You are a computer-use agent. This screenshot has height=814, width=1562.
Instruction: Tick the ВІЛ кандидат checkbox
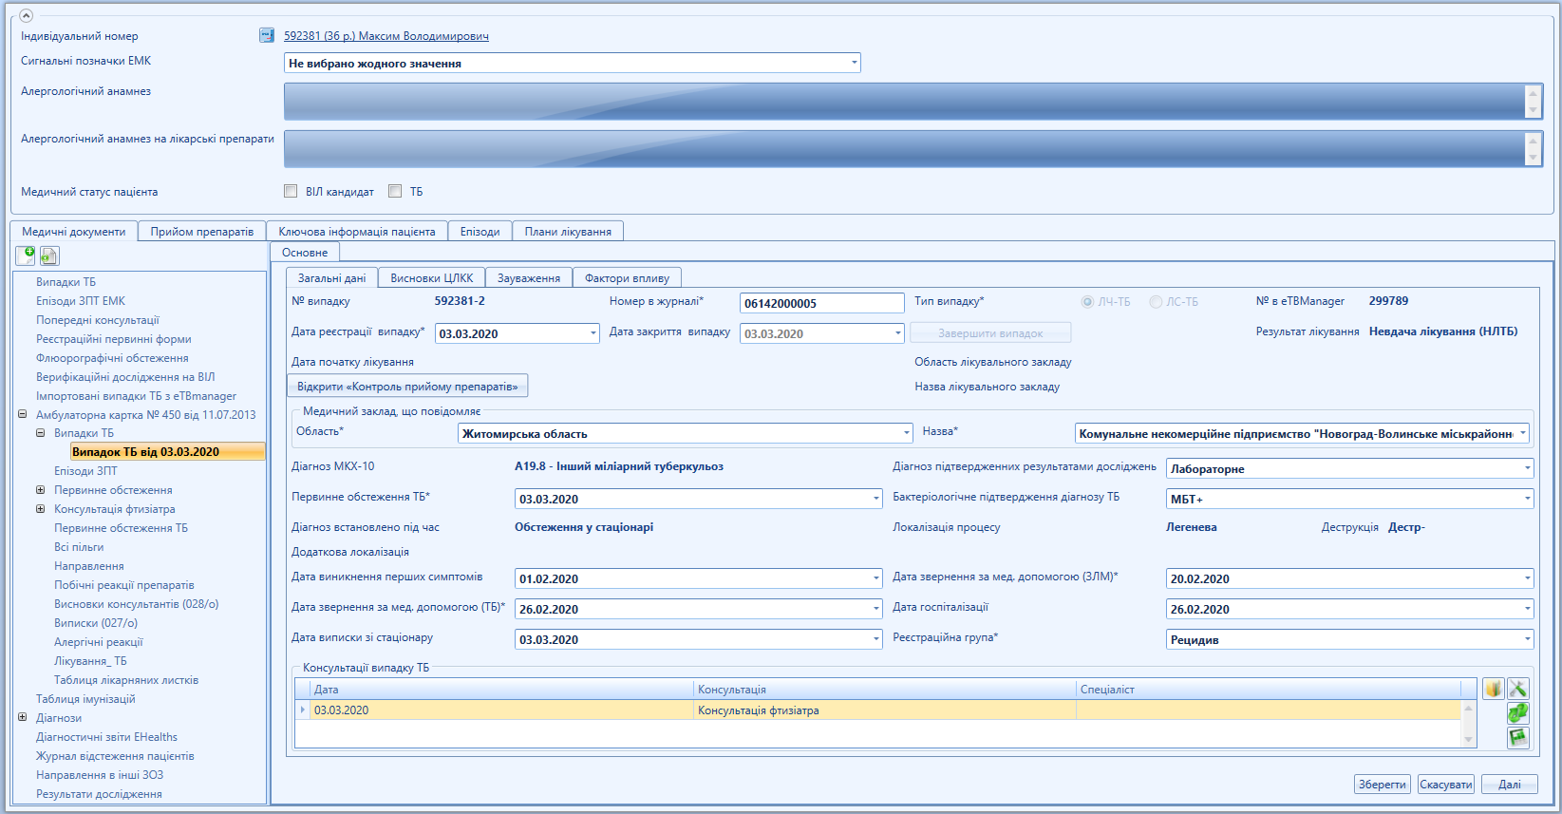point(291,191)
